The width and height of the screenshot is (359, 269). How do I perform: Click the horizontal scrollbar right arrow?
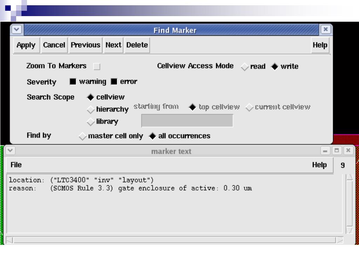340,240
